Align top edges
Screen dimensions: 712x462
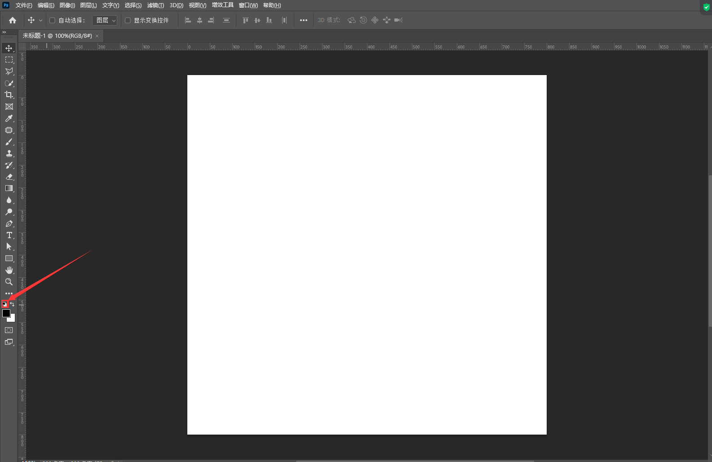pos(245,20)
